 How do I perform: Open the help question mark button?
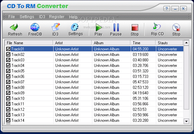tap(167, 9)
